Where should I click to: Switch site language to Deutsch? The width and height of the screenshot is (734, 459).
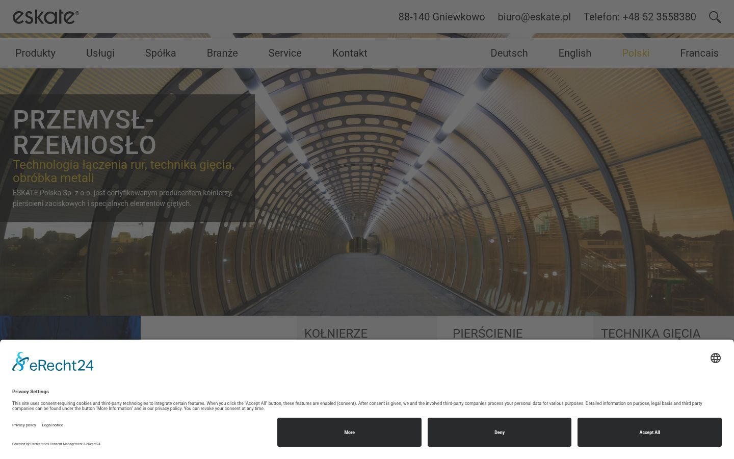[509, 53]
